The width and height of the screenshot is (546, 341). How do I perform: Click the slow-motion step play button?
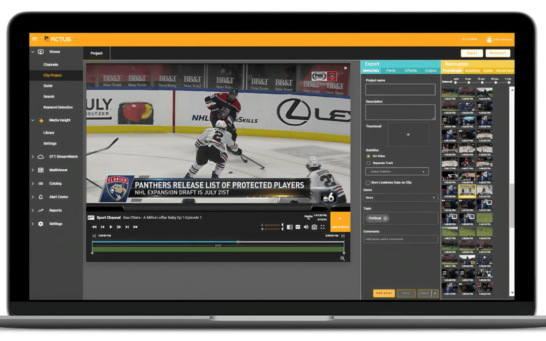click(x=119, y=227)
